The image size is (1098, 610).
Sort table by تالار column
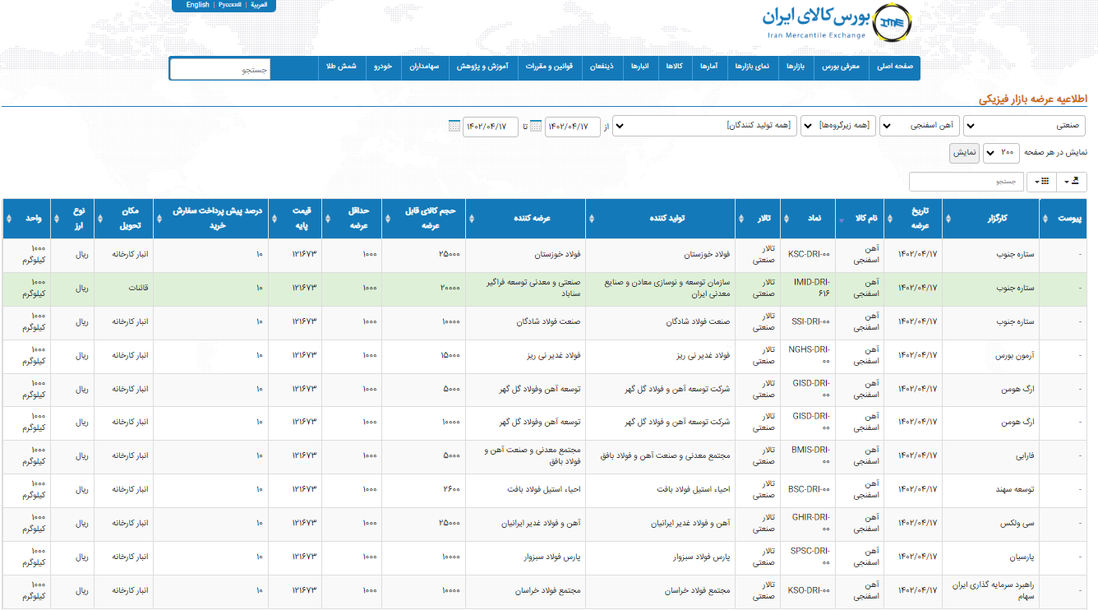(759, 219)
